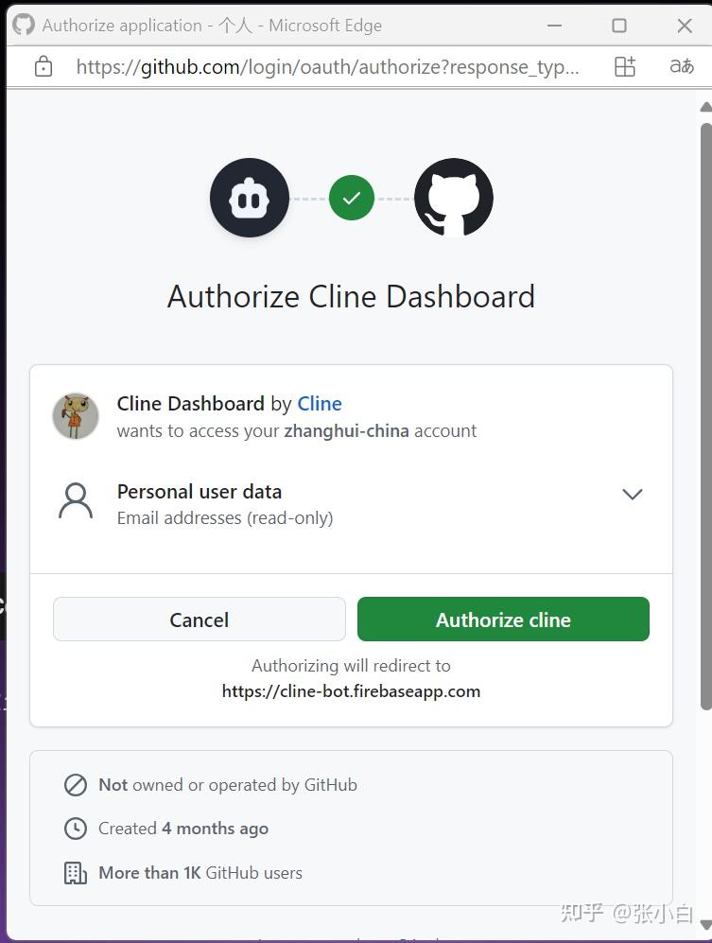Click the Cline Dashboard ant avatar
The height and width of the screenshot is (943, 712).
point(76,416)
